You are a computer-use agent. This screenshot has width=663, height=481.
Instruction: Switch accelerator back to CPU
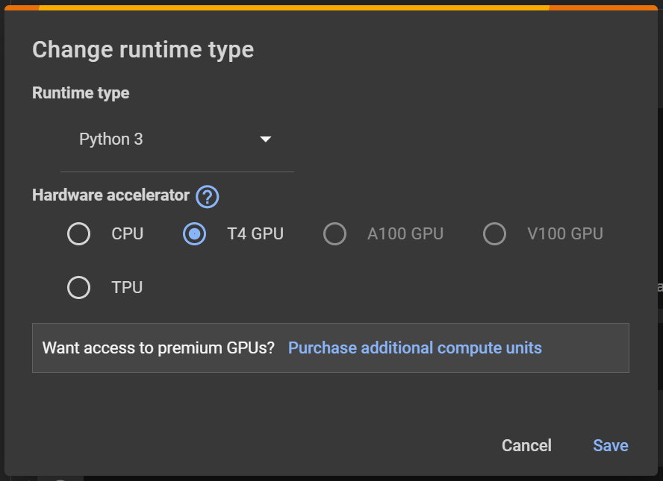[78, 233]
